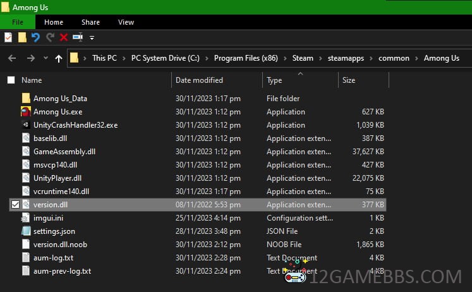Click the Among Us_Data folder icon
Screen dimensions: 472x292
coord(26,98)
